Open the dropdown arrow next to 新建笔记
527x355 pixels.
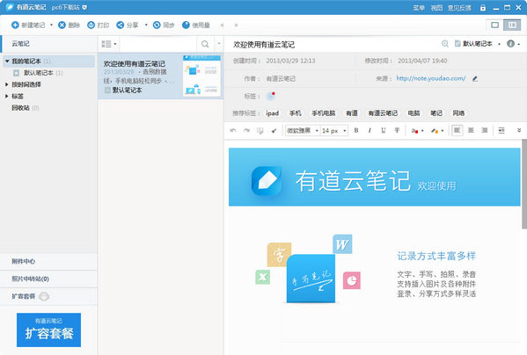click(x=51, y=25)
